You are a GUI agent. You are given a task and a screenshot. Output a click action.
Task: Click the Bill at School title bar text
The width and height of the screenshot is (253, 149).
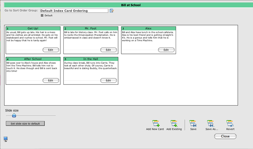(131, 5)
